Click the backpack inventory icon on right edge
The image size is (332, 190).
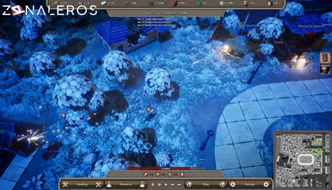[325, 57]
